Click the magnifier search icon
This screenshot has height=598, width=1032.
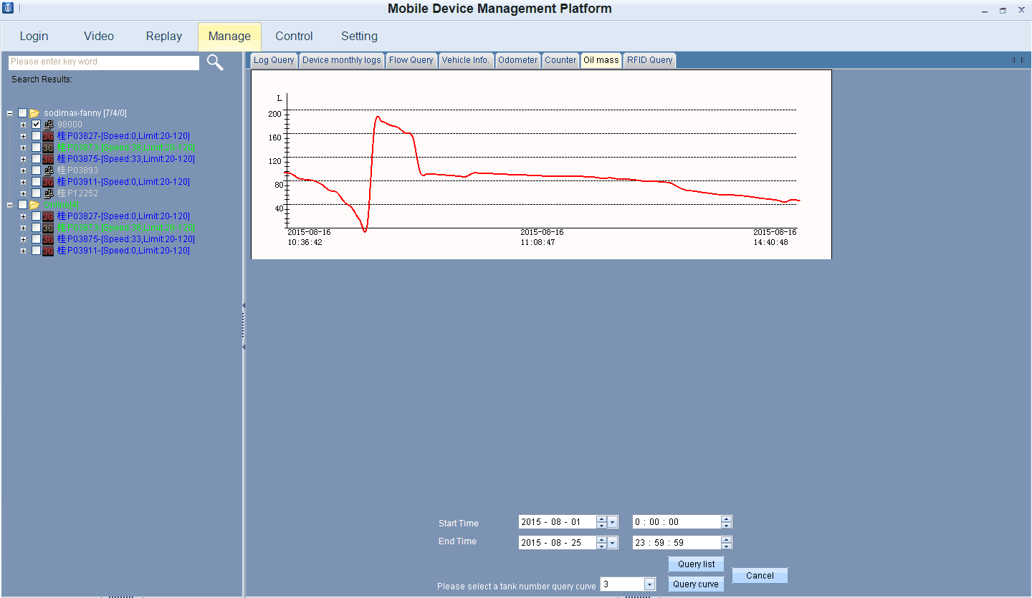215,62
